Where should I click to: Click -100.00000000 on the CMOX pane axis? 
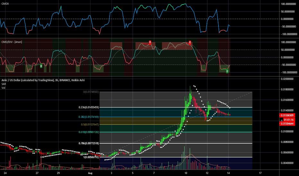click(x=289, y=34)
